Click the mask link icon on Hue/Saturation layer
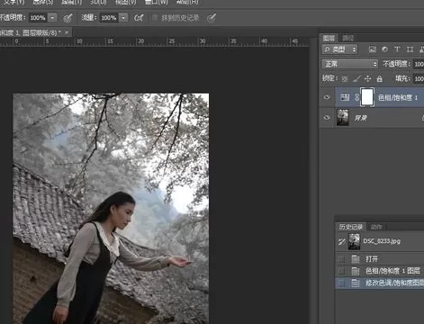 (x=356, y=97)
